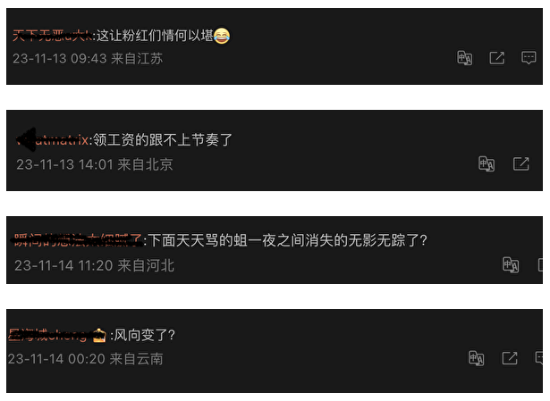
Task: Click comment text 领工资的跟不上节奏了
Action: pos(163,139)
